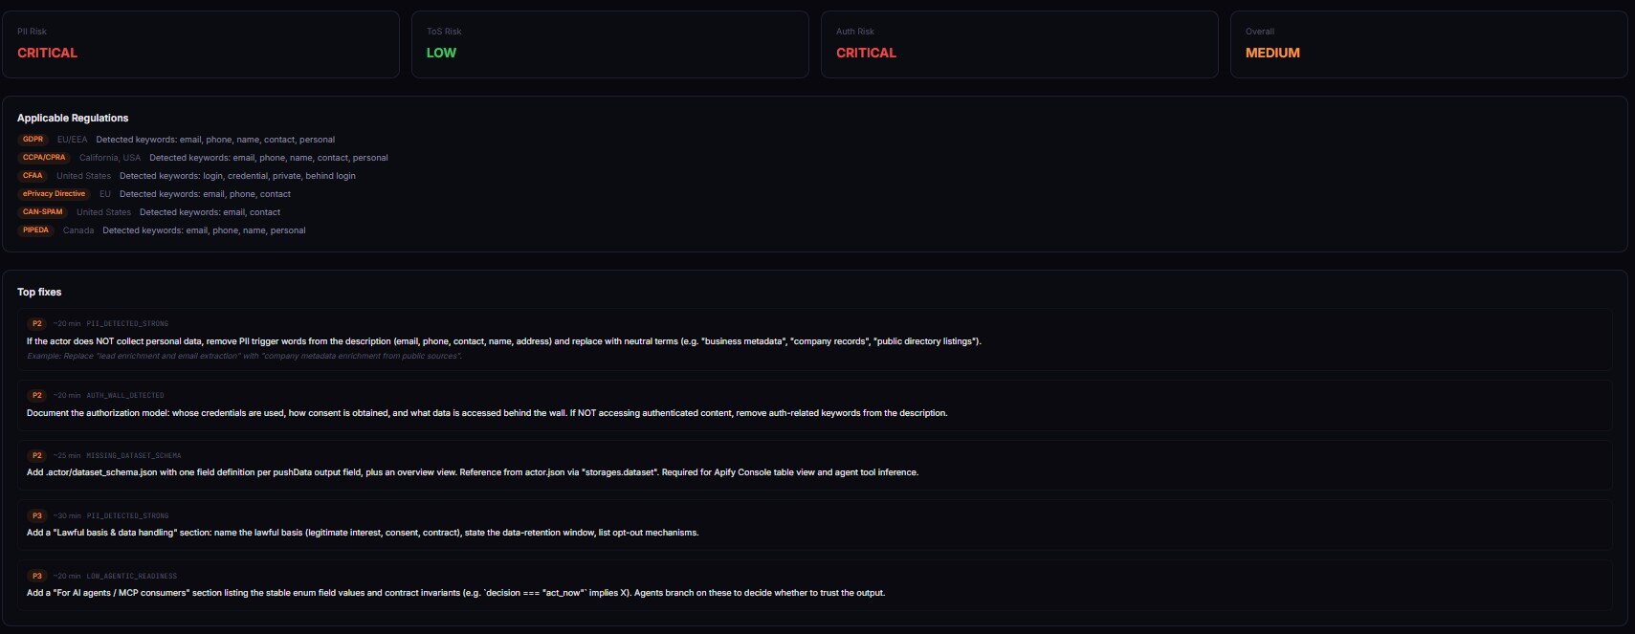
Task: Select the For AI agents / MCP consumers fix
Action: point(455,593)
